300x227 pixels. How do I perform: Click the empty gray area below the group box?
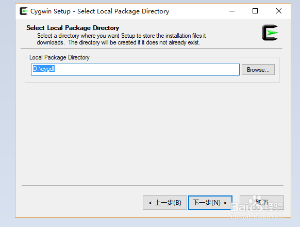tap(152, 132)
